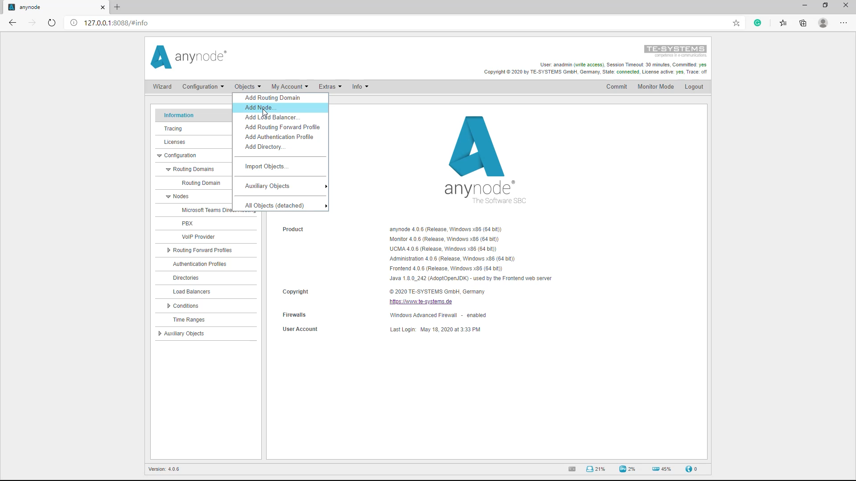Click the Version: 4.0.6 status text
The width and height of the screenshot is (856, 481).
click(164, 469)
